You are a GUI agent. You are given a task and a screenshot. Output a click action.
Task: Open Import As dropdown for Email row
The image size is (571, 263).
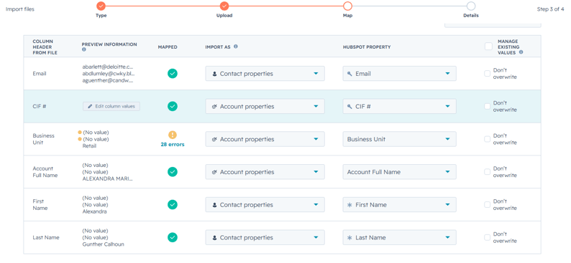(x=265, y=74)
